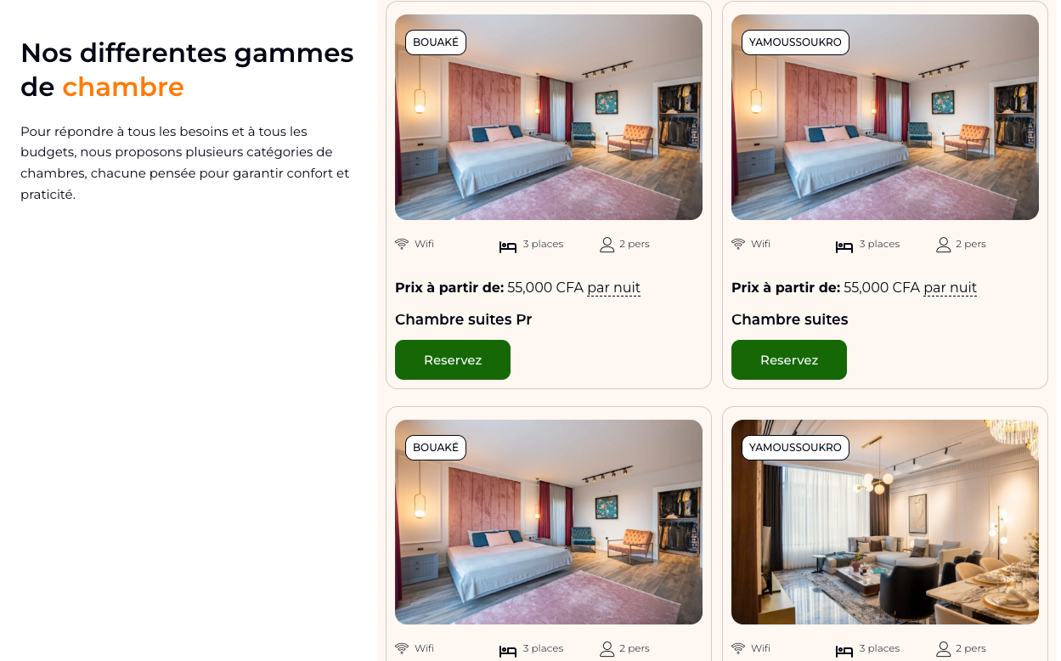Open the Chambre suites title link
Viewport: 1061px width, 661px height.
790,319
